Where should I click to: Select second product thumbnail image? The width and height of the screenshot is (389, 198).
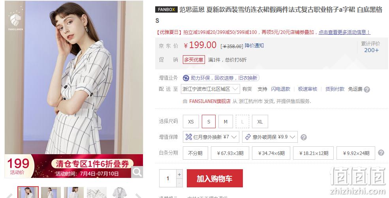point(51,192)
